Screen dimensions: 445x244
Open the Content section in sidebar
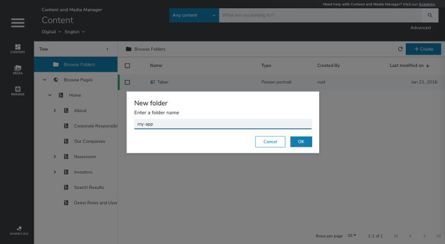pos(18,49)
